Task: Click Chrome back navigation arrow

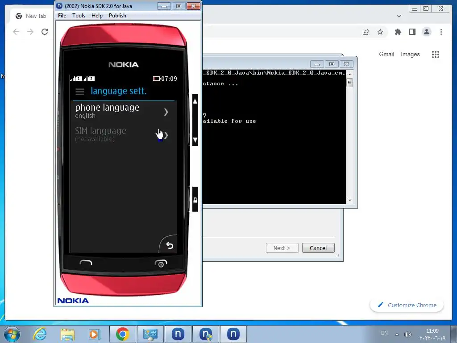Action: pos(17,32)
